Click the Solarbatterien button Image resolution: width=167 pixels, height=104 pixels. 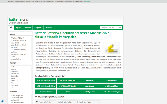pyautogui.click(x=45, y=92)
